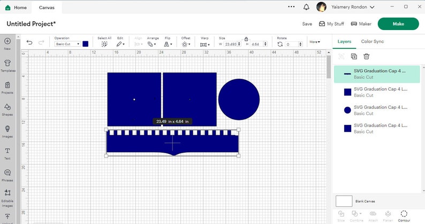Select the circle Graduation Cap layer

coord(377,110)
